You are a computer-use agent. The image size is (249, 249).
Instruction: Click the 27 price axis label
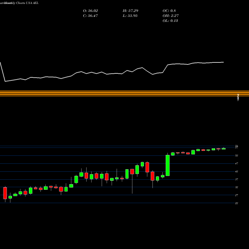click(237, 195)
